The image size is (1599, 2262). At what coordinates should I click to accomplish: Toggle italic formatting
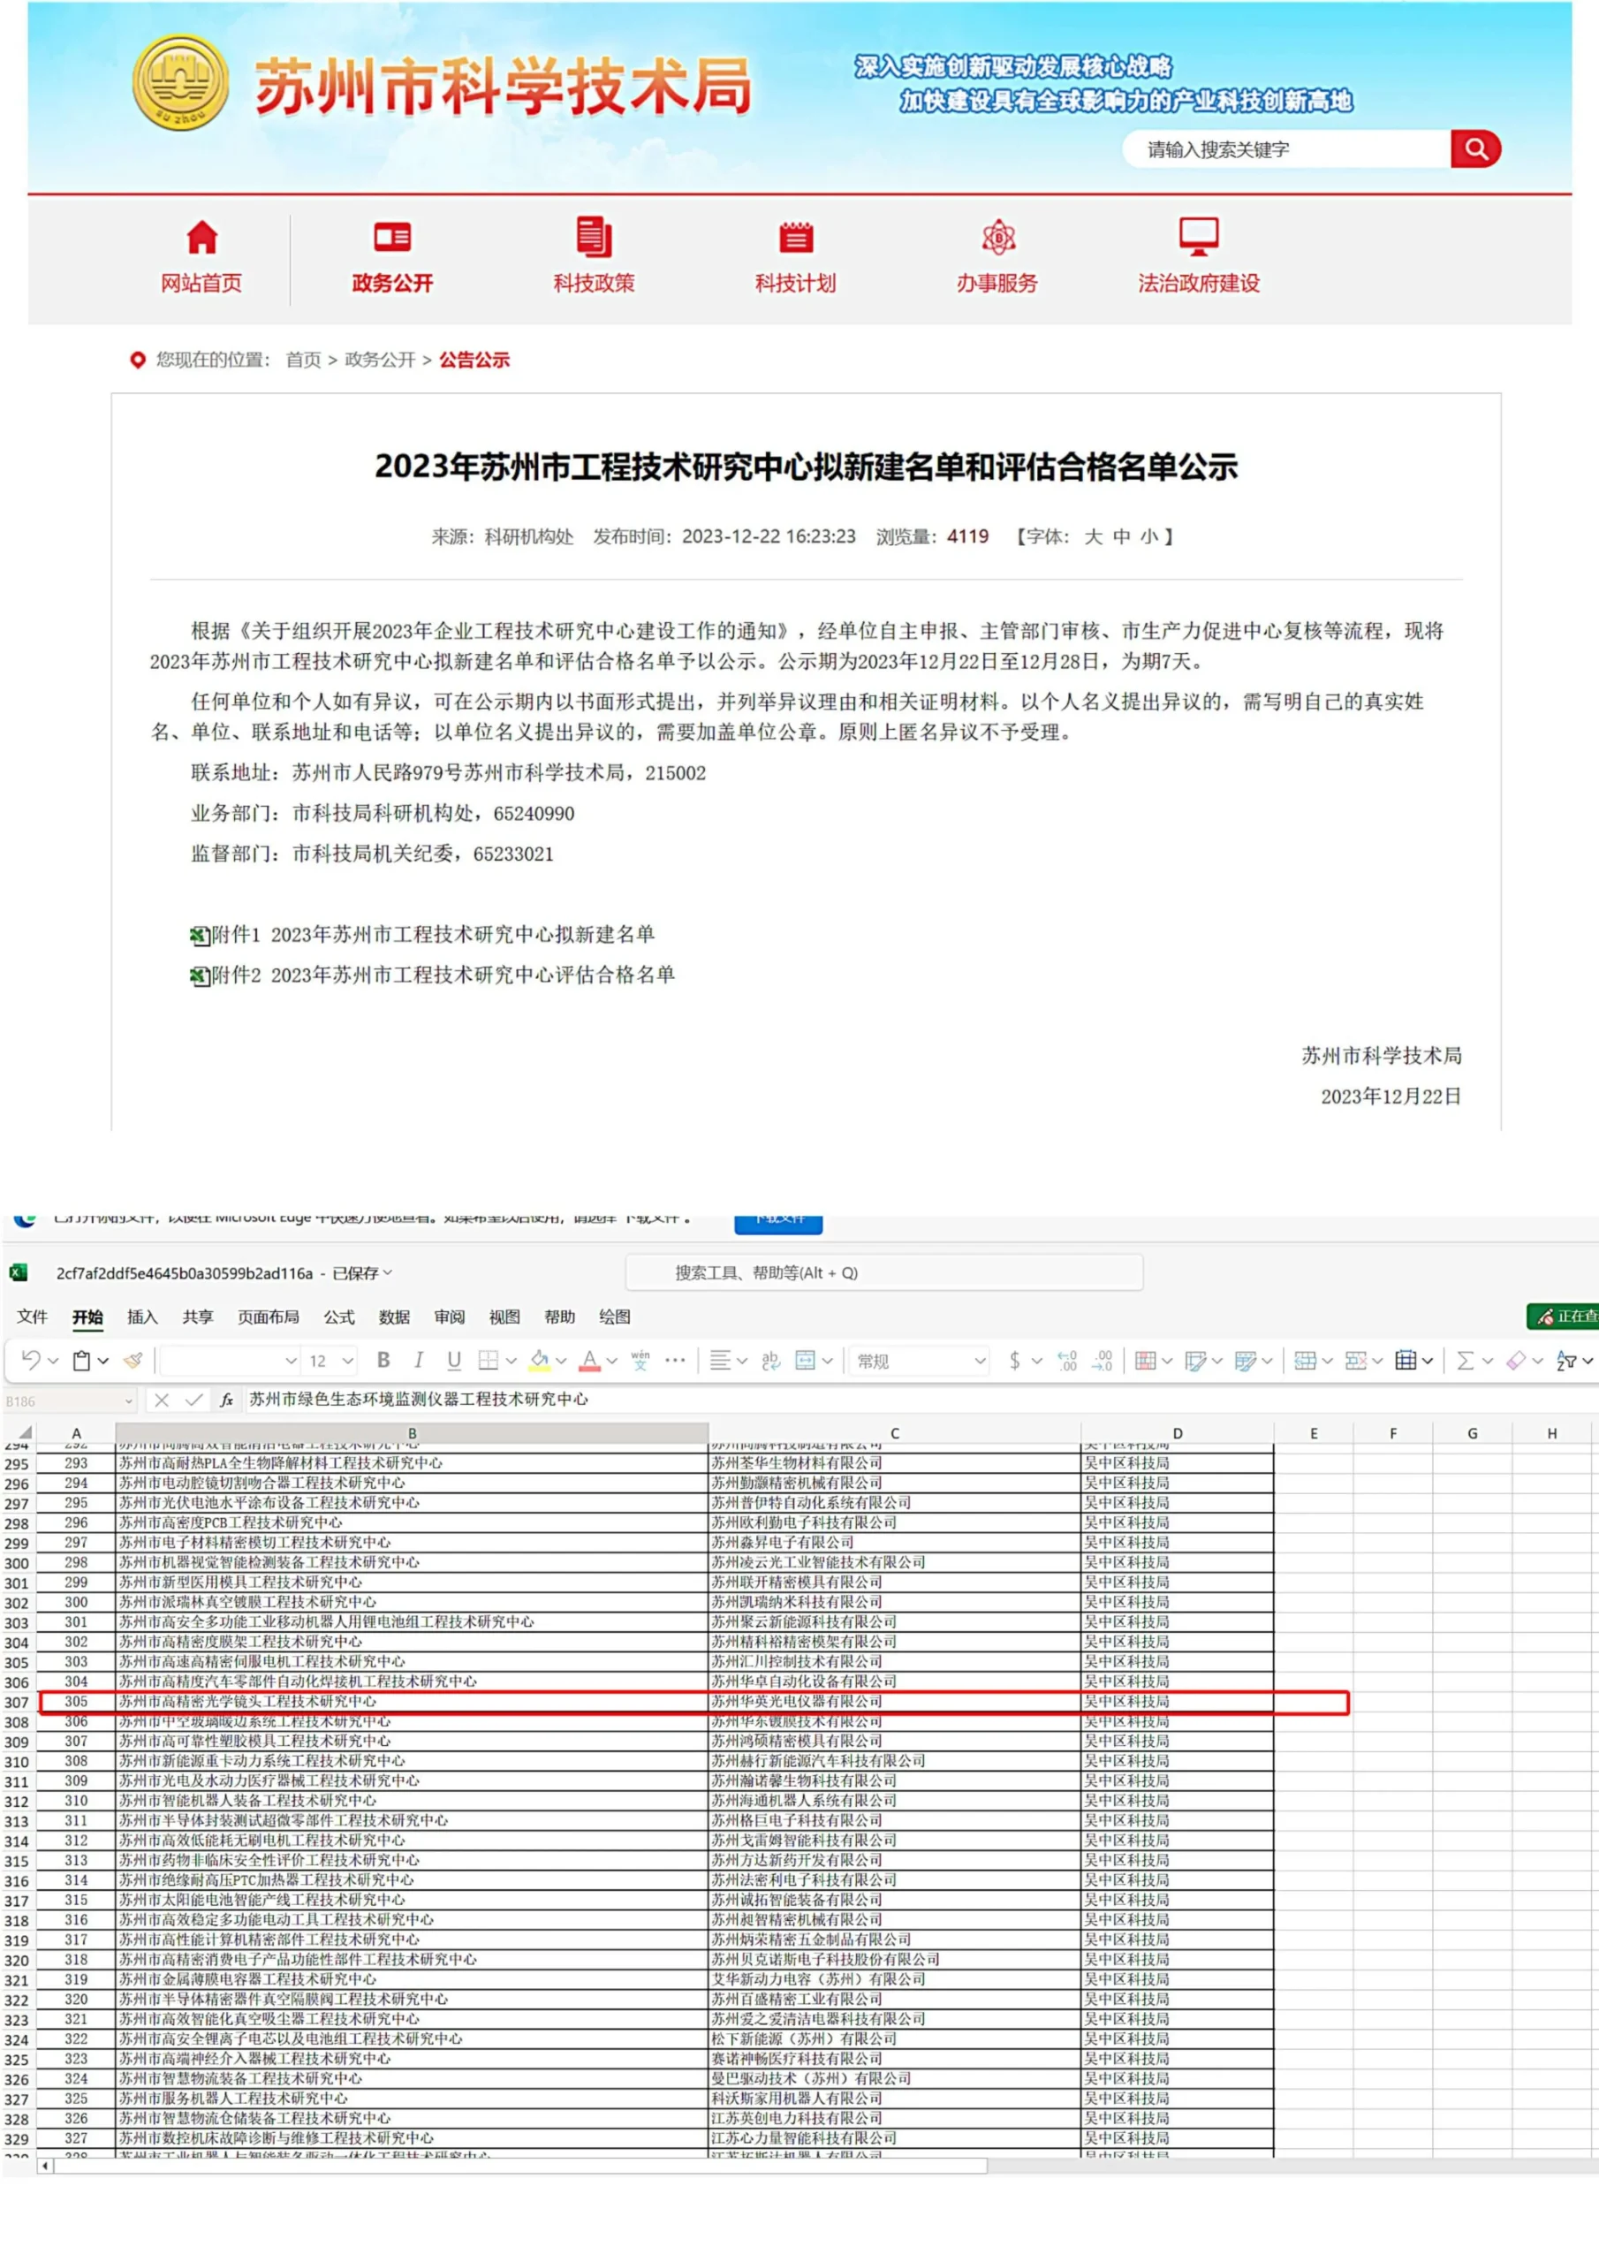(x=419, y=1360)
